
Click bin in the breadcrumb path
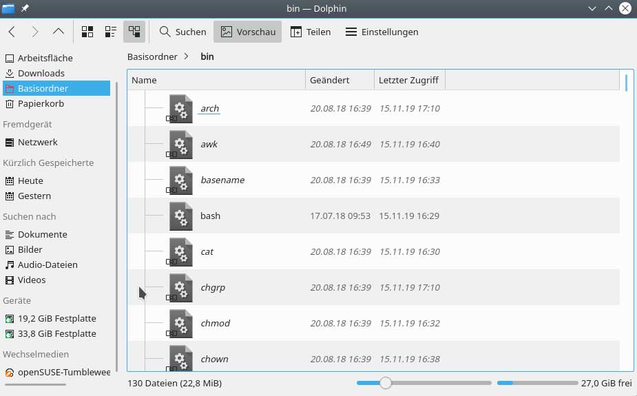point(207,57)
